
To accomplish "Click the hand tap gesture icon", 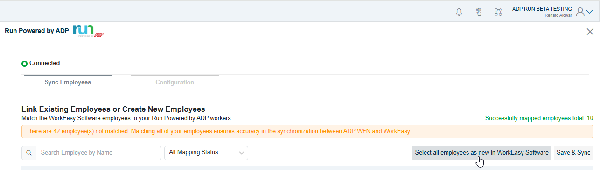I will [x=479, y=12].
